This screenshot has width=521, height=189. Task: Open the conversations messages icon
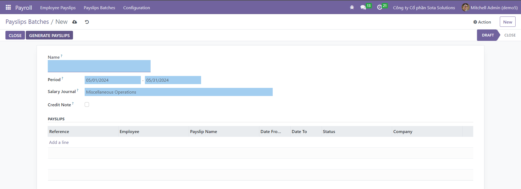click(363, 8)
